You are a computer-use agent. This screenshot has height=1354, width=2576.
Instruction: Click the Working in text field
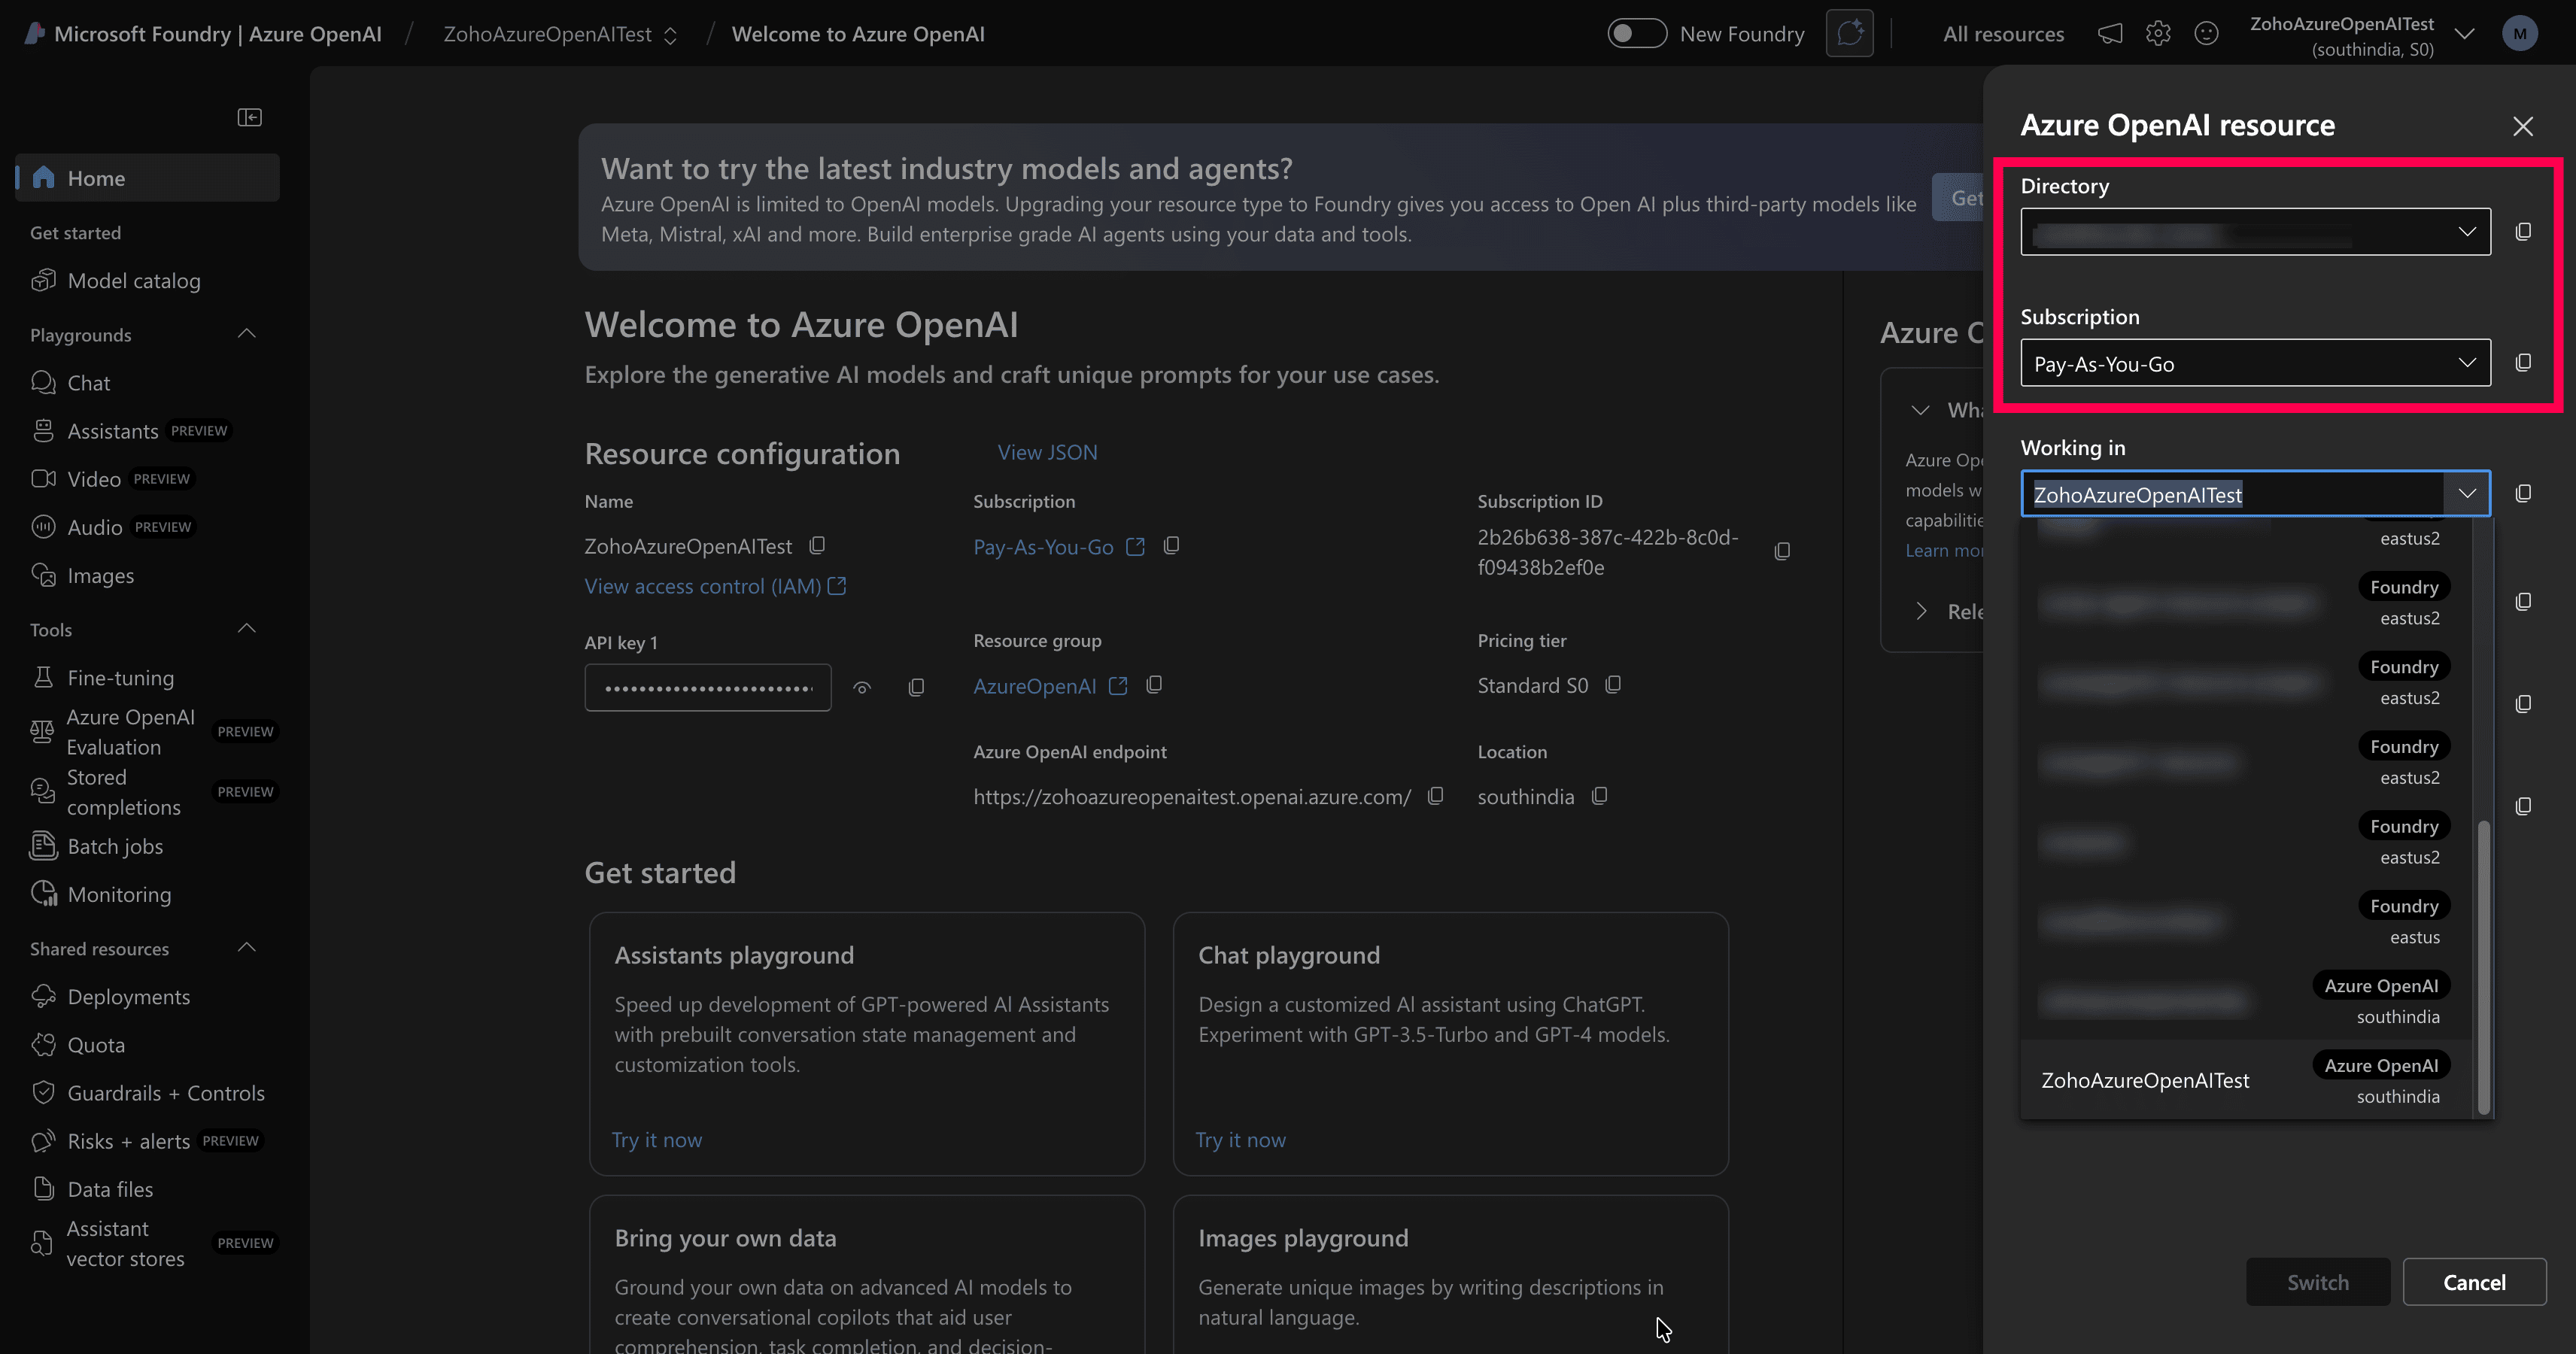point(2233,494)
